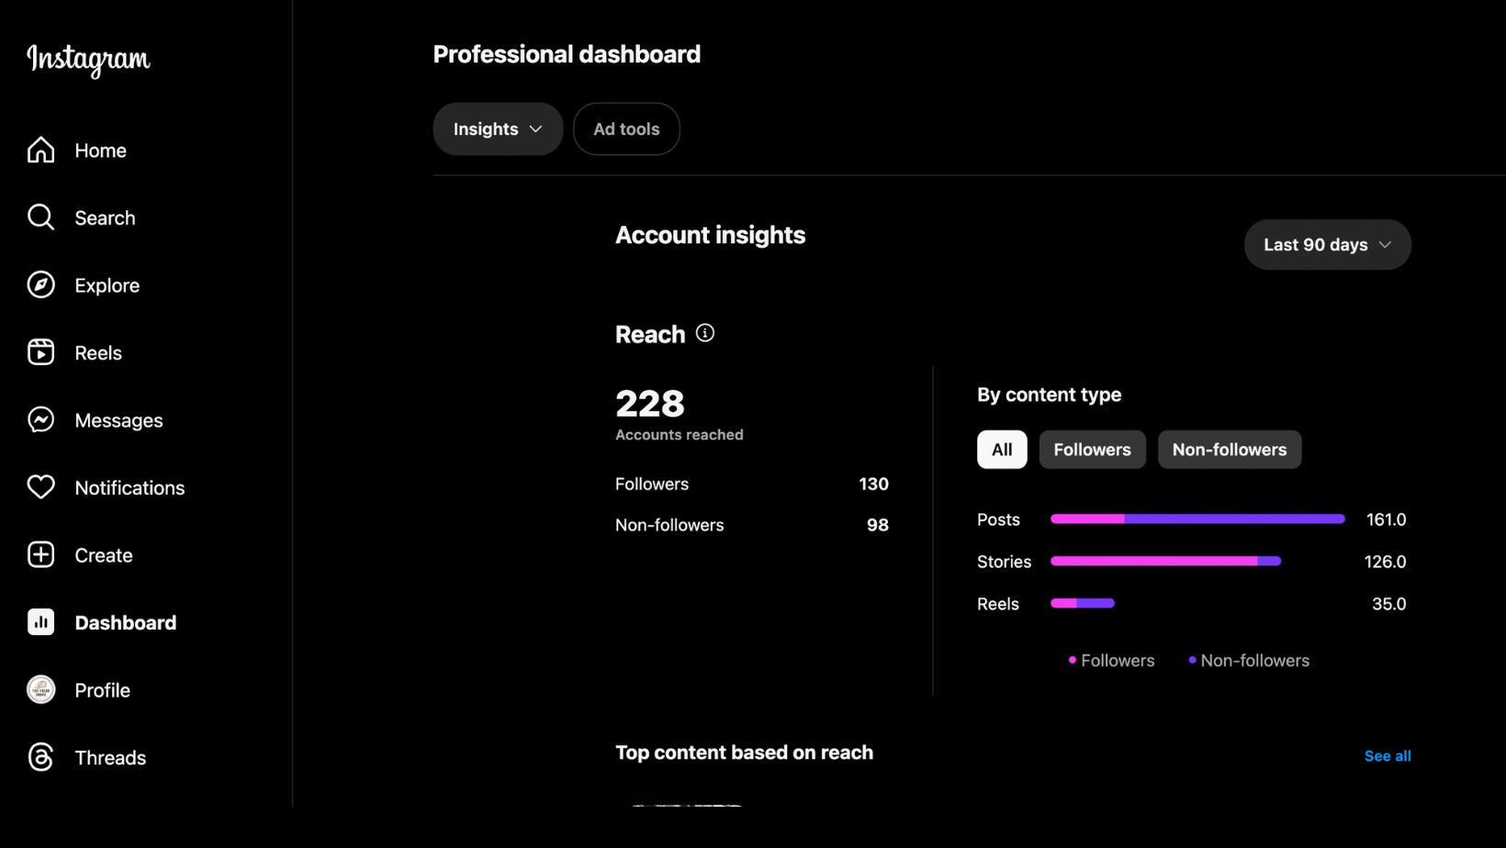Switch to Ad tools tab
Image resolution: width=1506 pixels, height=848 pixels.
pyautogui.click(x=626, y=129)
